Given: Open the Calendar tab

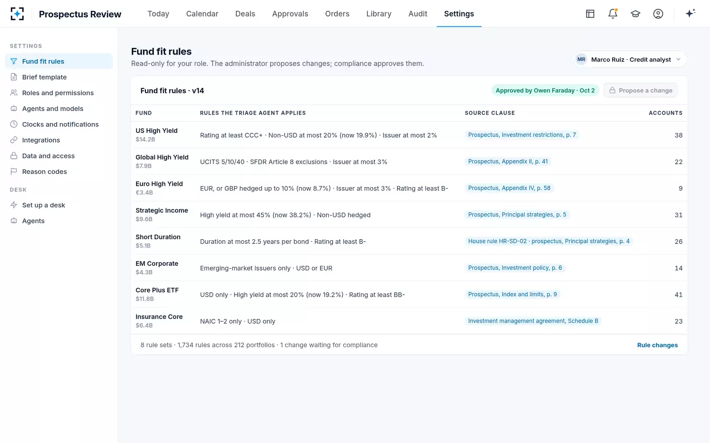Looking at the screenshot, I should (x=202, y=14).
